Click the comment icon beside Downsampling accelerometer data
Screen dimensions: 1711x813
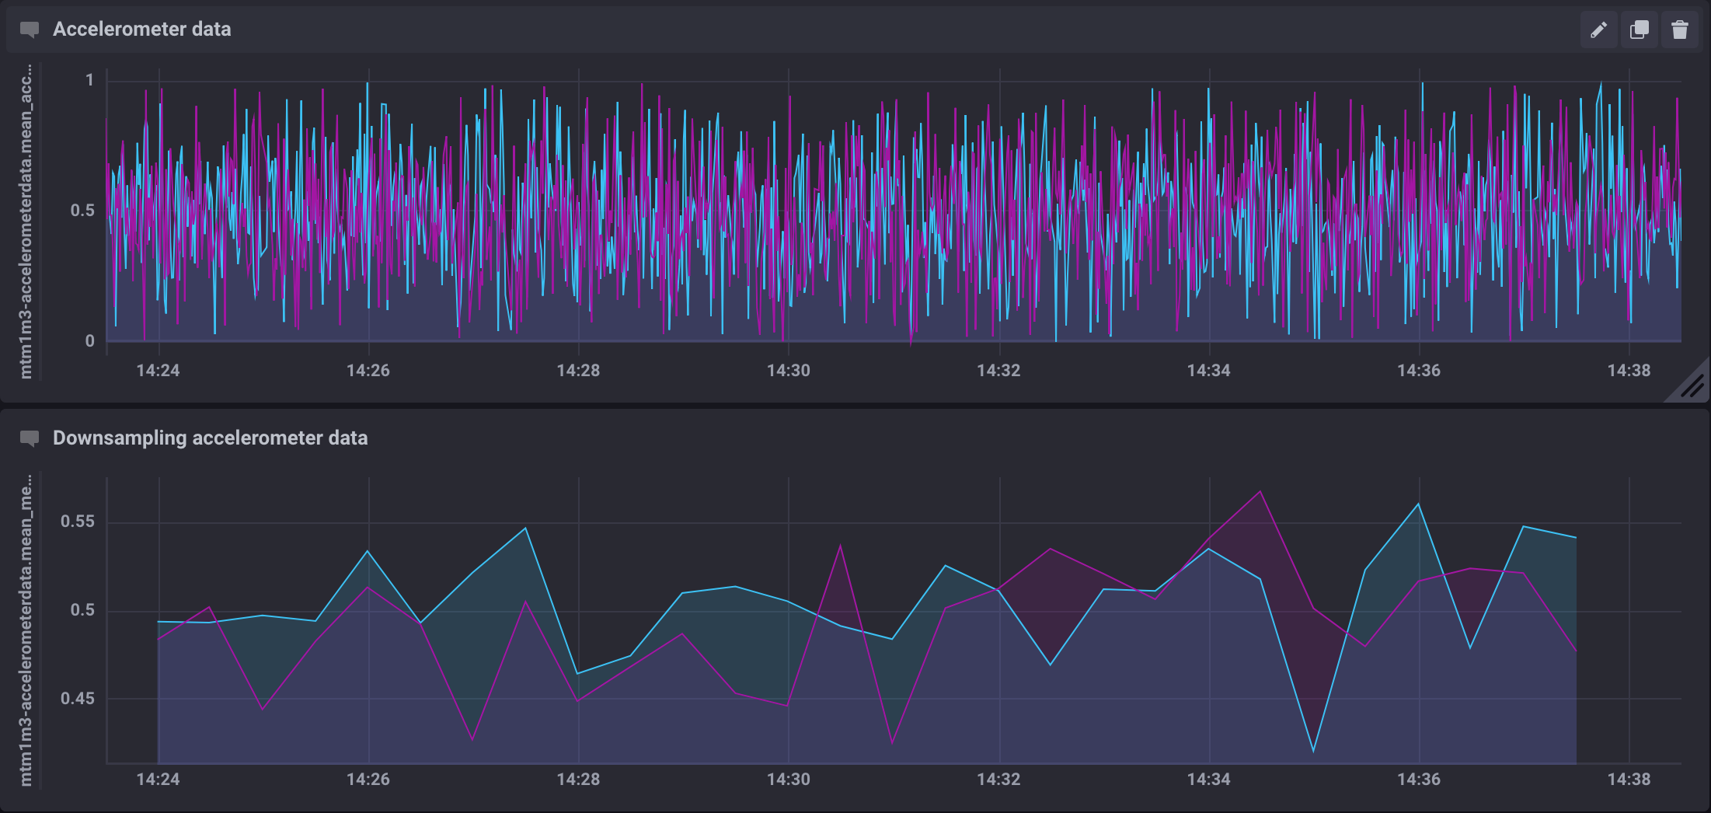[30, 439]
